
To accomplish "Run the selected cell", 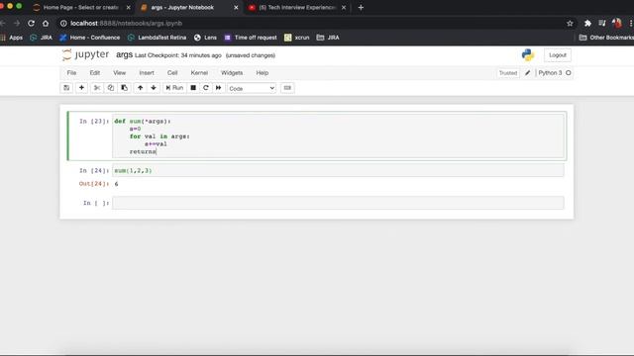I will point(174,88).
